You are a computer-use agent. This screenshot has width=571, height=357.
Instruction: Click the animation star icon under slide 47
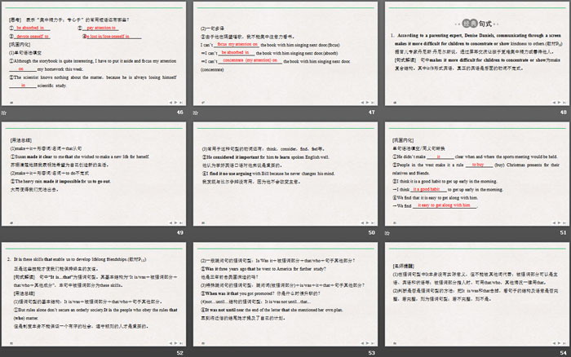coord(197,112)
